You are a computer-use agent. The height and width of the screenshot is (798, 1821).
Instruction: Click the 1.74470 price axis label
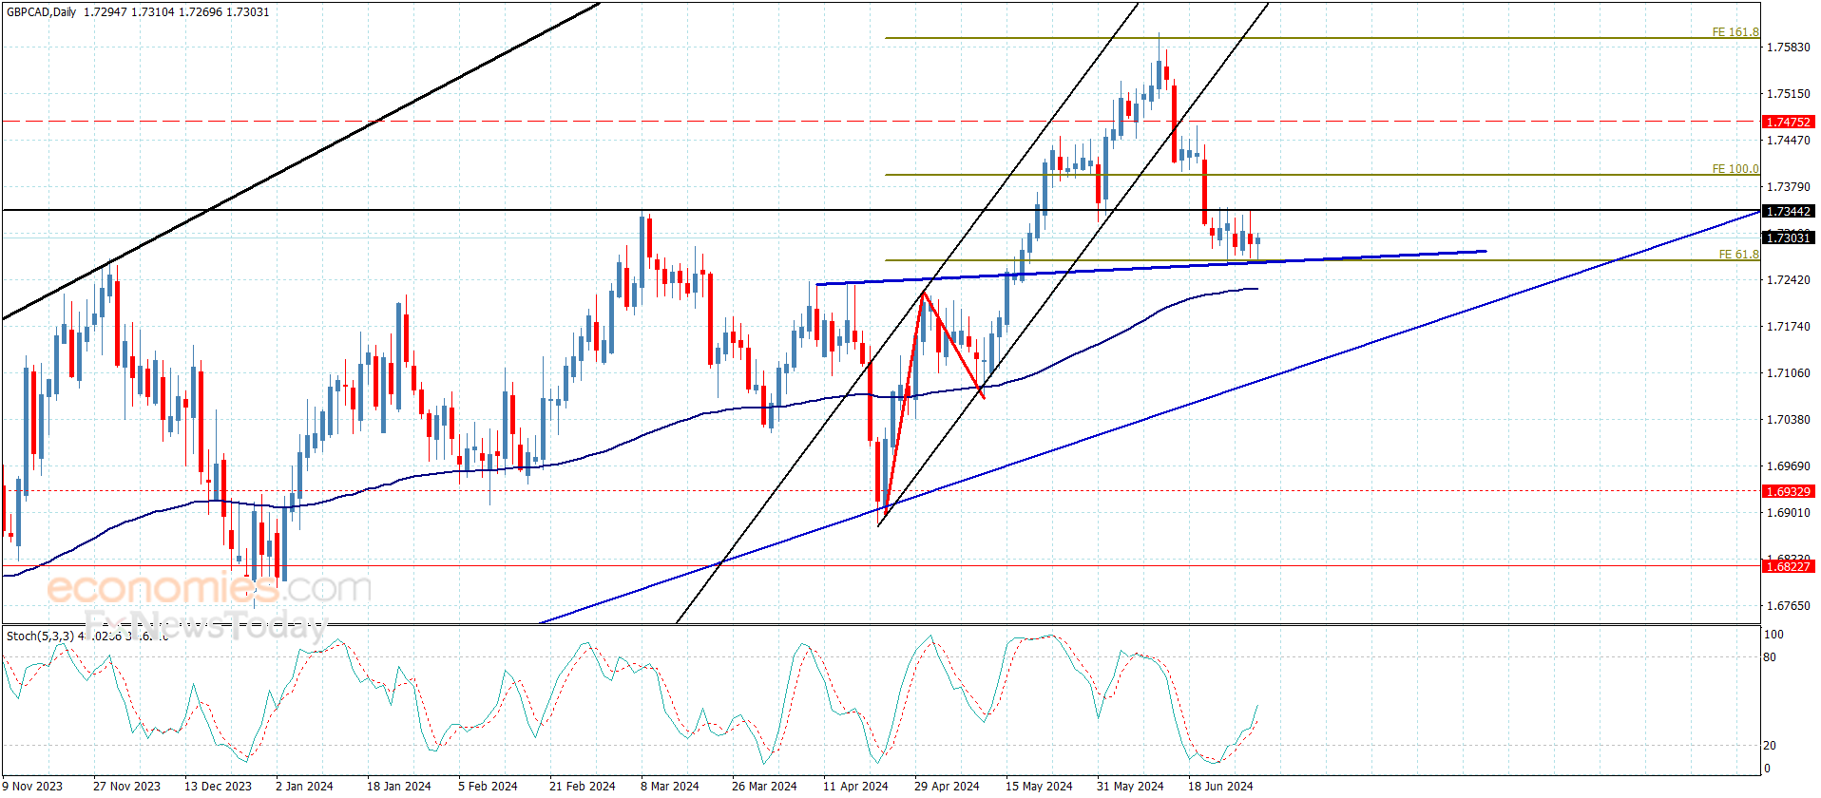click(1788, 141)
